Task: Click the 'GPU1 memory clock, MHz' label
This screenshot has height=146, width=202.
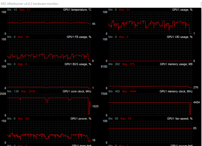Action: tap(176, 92)
